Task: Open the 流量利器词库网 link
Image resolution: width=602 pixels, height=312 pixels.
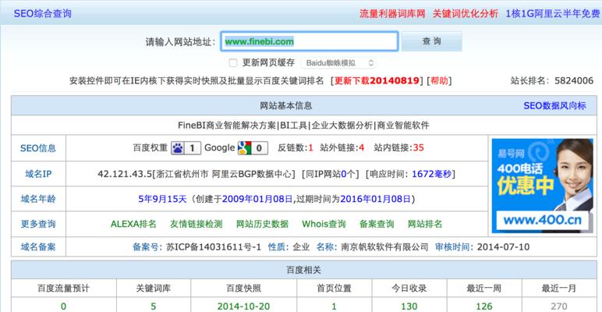Action: (x=392, y=13)
